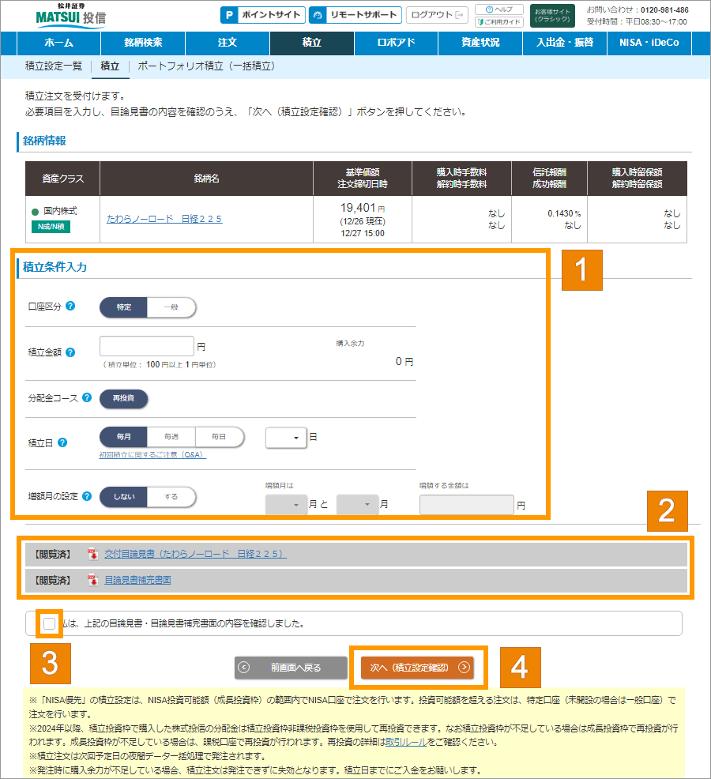The width and height of the screenshot is (711, 779).
Task: Select する for increase month setting
Action: [x=171, y=497]
